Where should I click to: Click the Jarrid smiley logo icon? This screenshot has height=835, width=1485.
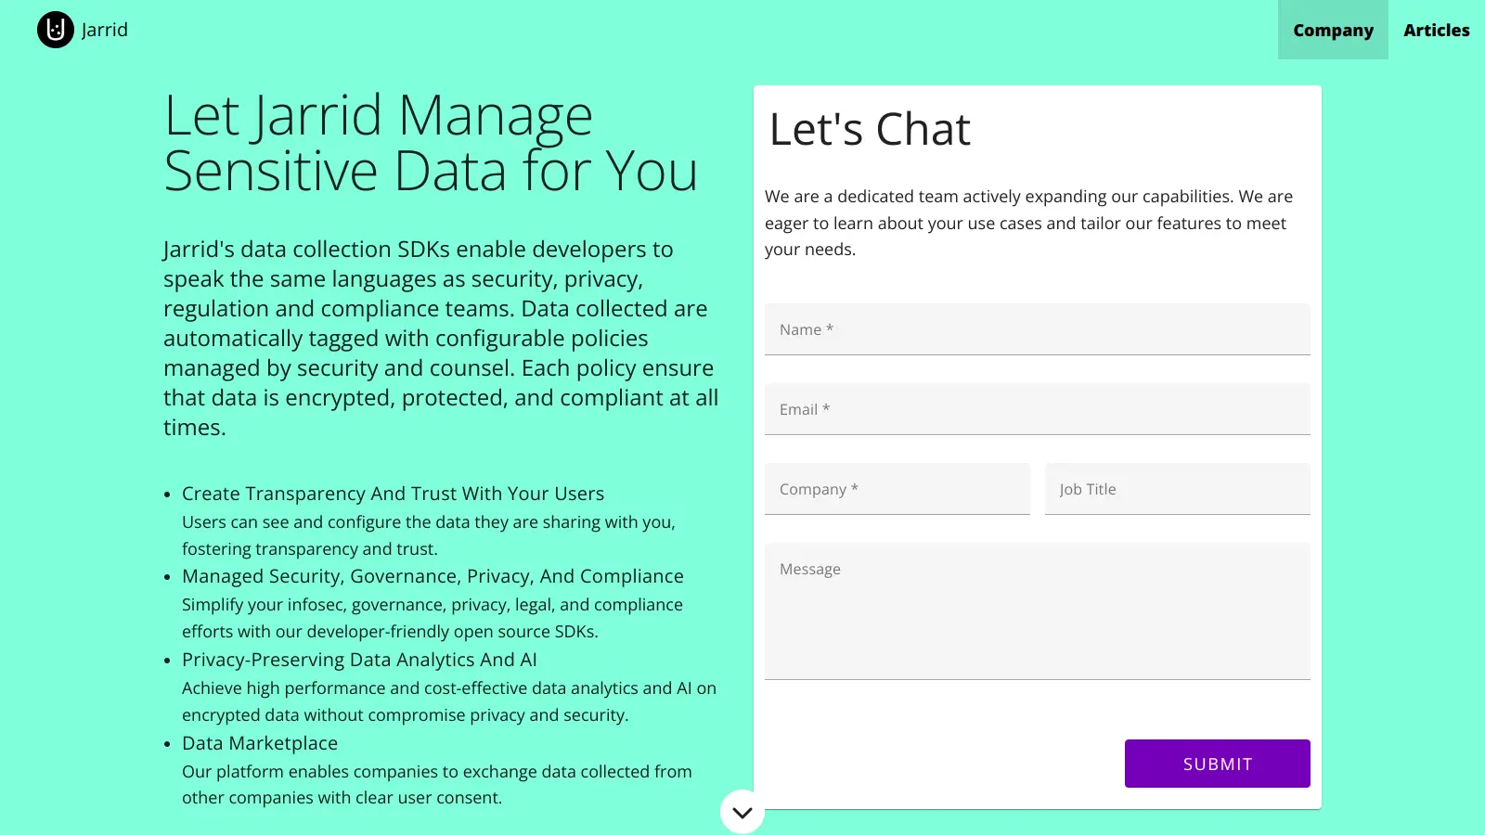tap(56, 30)
